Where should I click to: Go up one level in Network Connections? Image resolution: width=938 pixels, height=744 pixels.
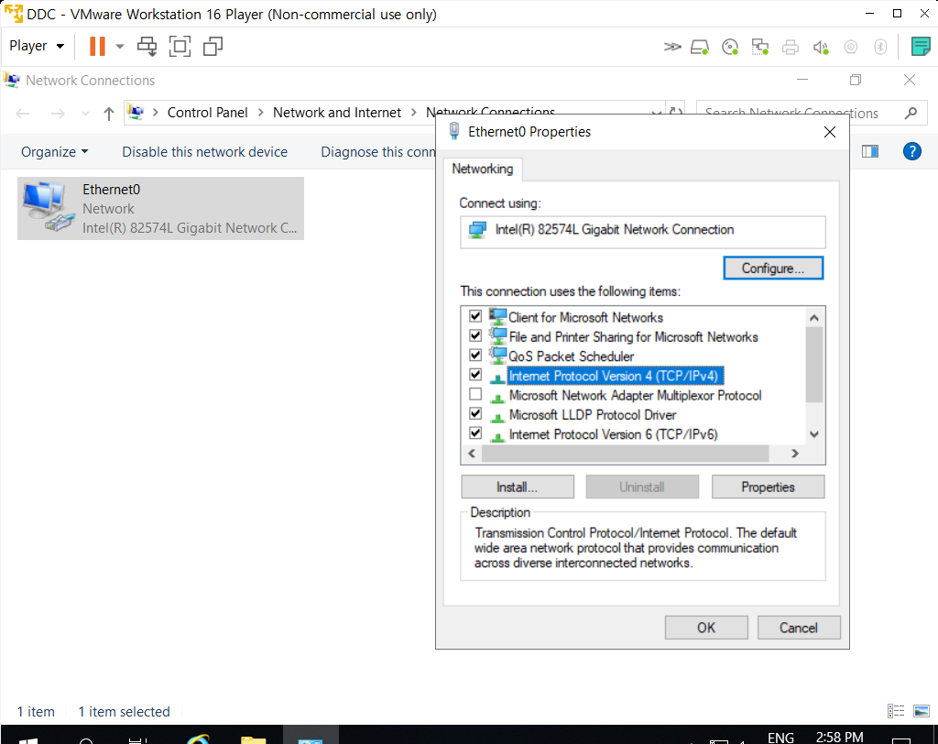pos(108,113)
